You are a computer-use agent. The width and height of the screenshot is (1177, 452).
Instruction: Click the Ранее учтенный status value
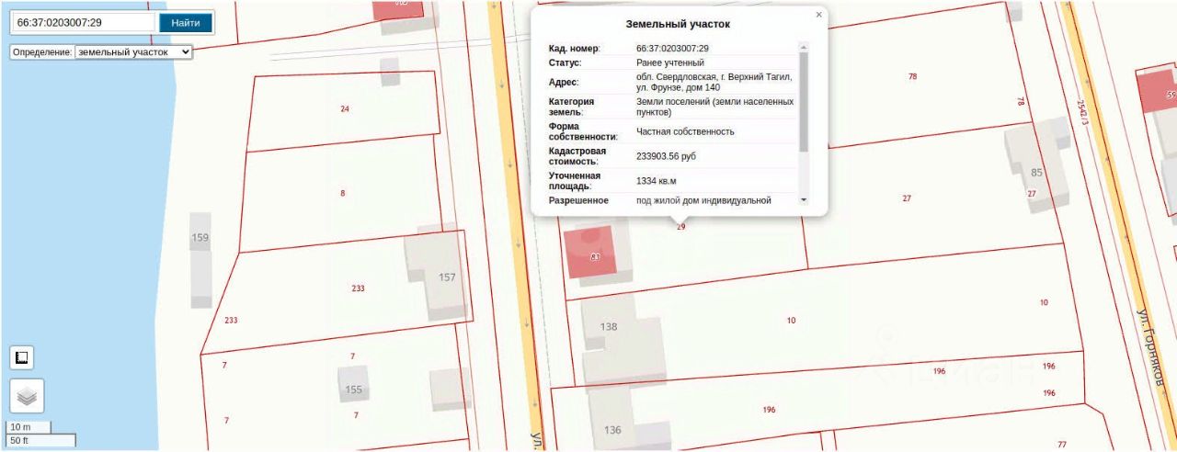pyautogui.click(x=670, y=62)
